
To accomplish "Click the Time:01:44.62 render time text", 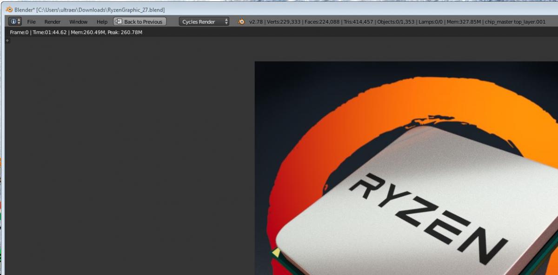I will 50,32.
